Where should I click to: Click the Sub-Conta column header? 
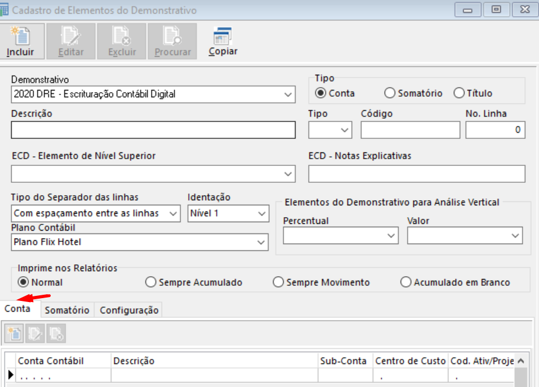click(x=345, y=361)
